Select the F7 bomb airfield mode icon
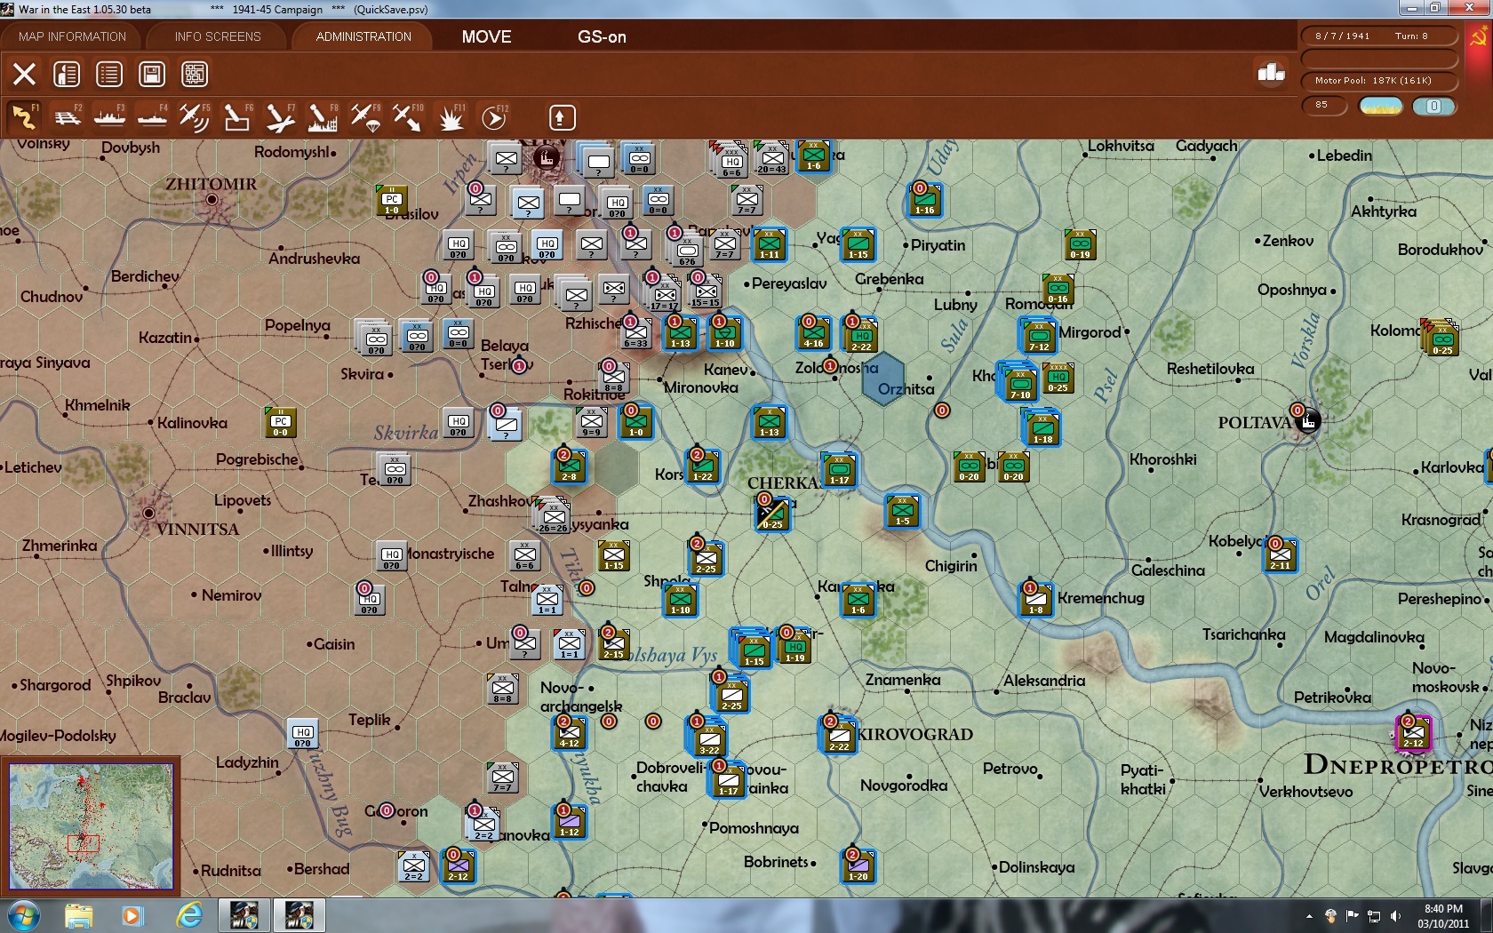Image resolution: width=1493 pixels, height=933 pixels. coord(280,116)
